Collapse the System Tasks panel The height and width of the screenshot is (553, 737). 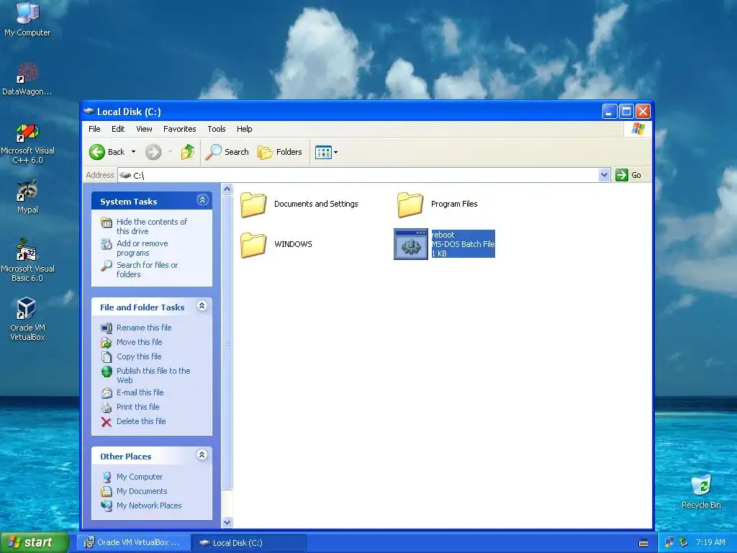point(202,200)
